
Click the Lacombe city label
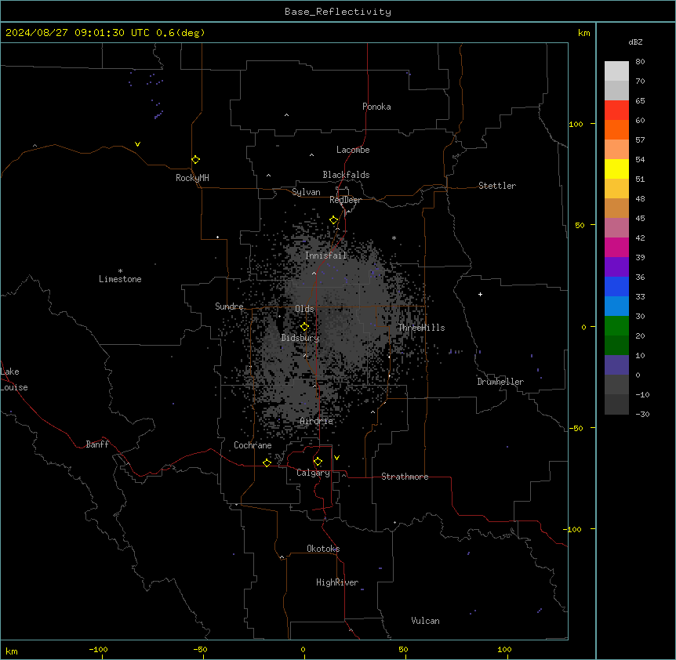click(x=353, y=150)
